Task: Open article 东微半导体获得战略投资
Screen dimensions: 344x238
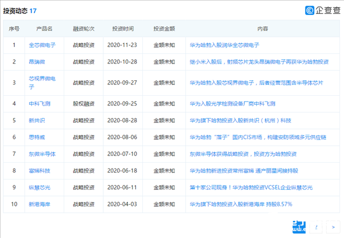Action: pos(243,154)
